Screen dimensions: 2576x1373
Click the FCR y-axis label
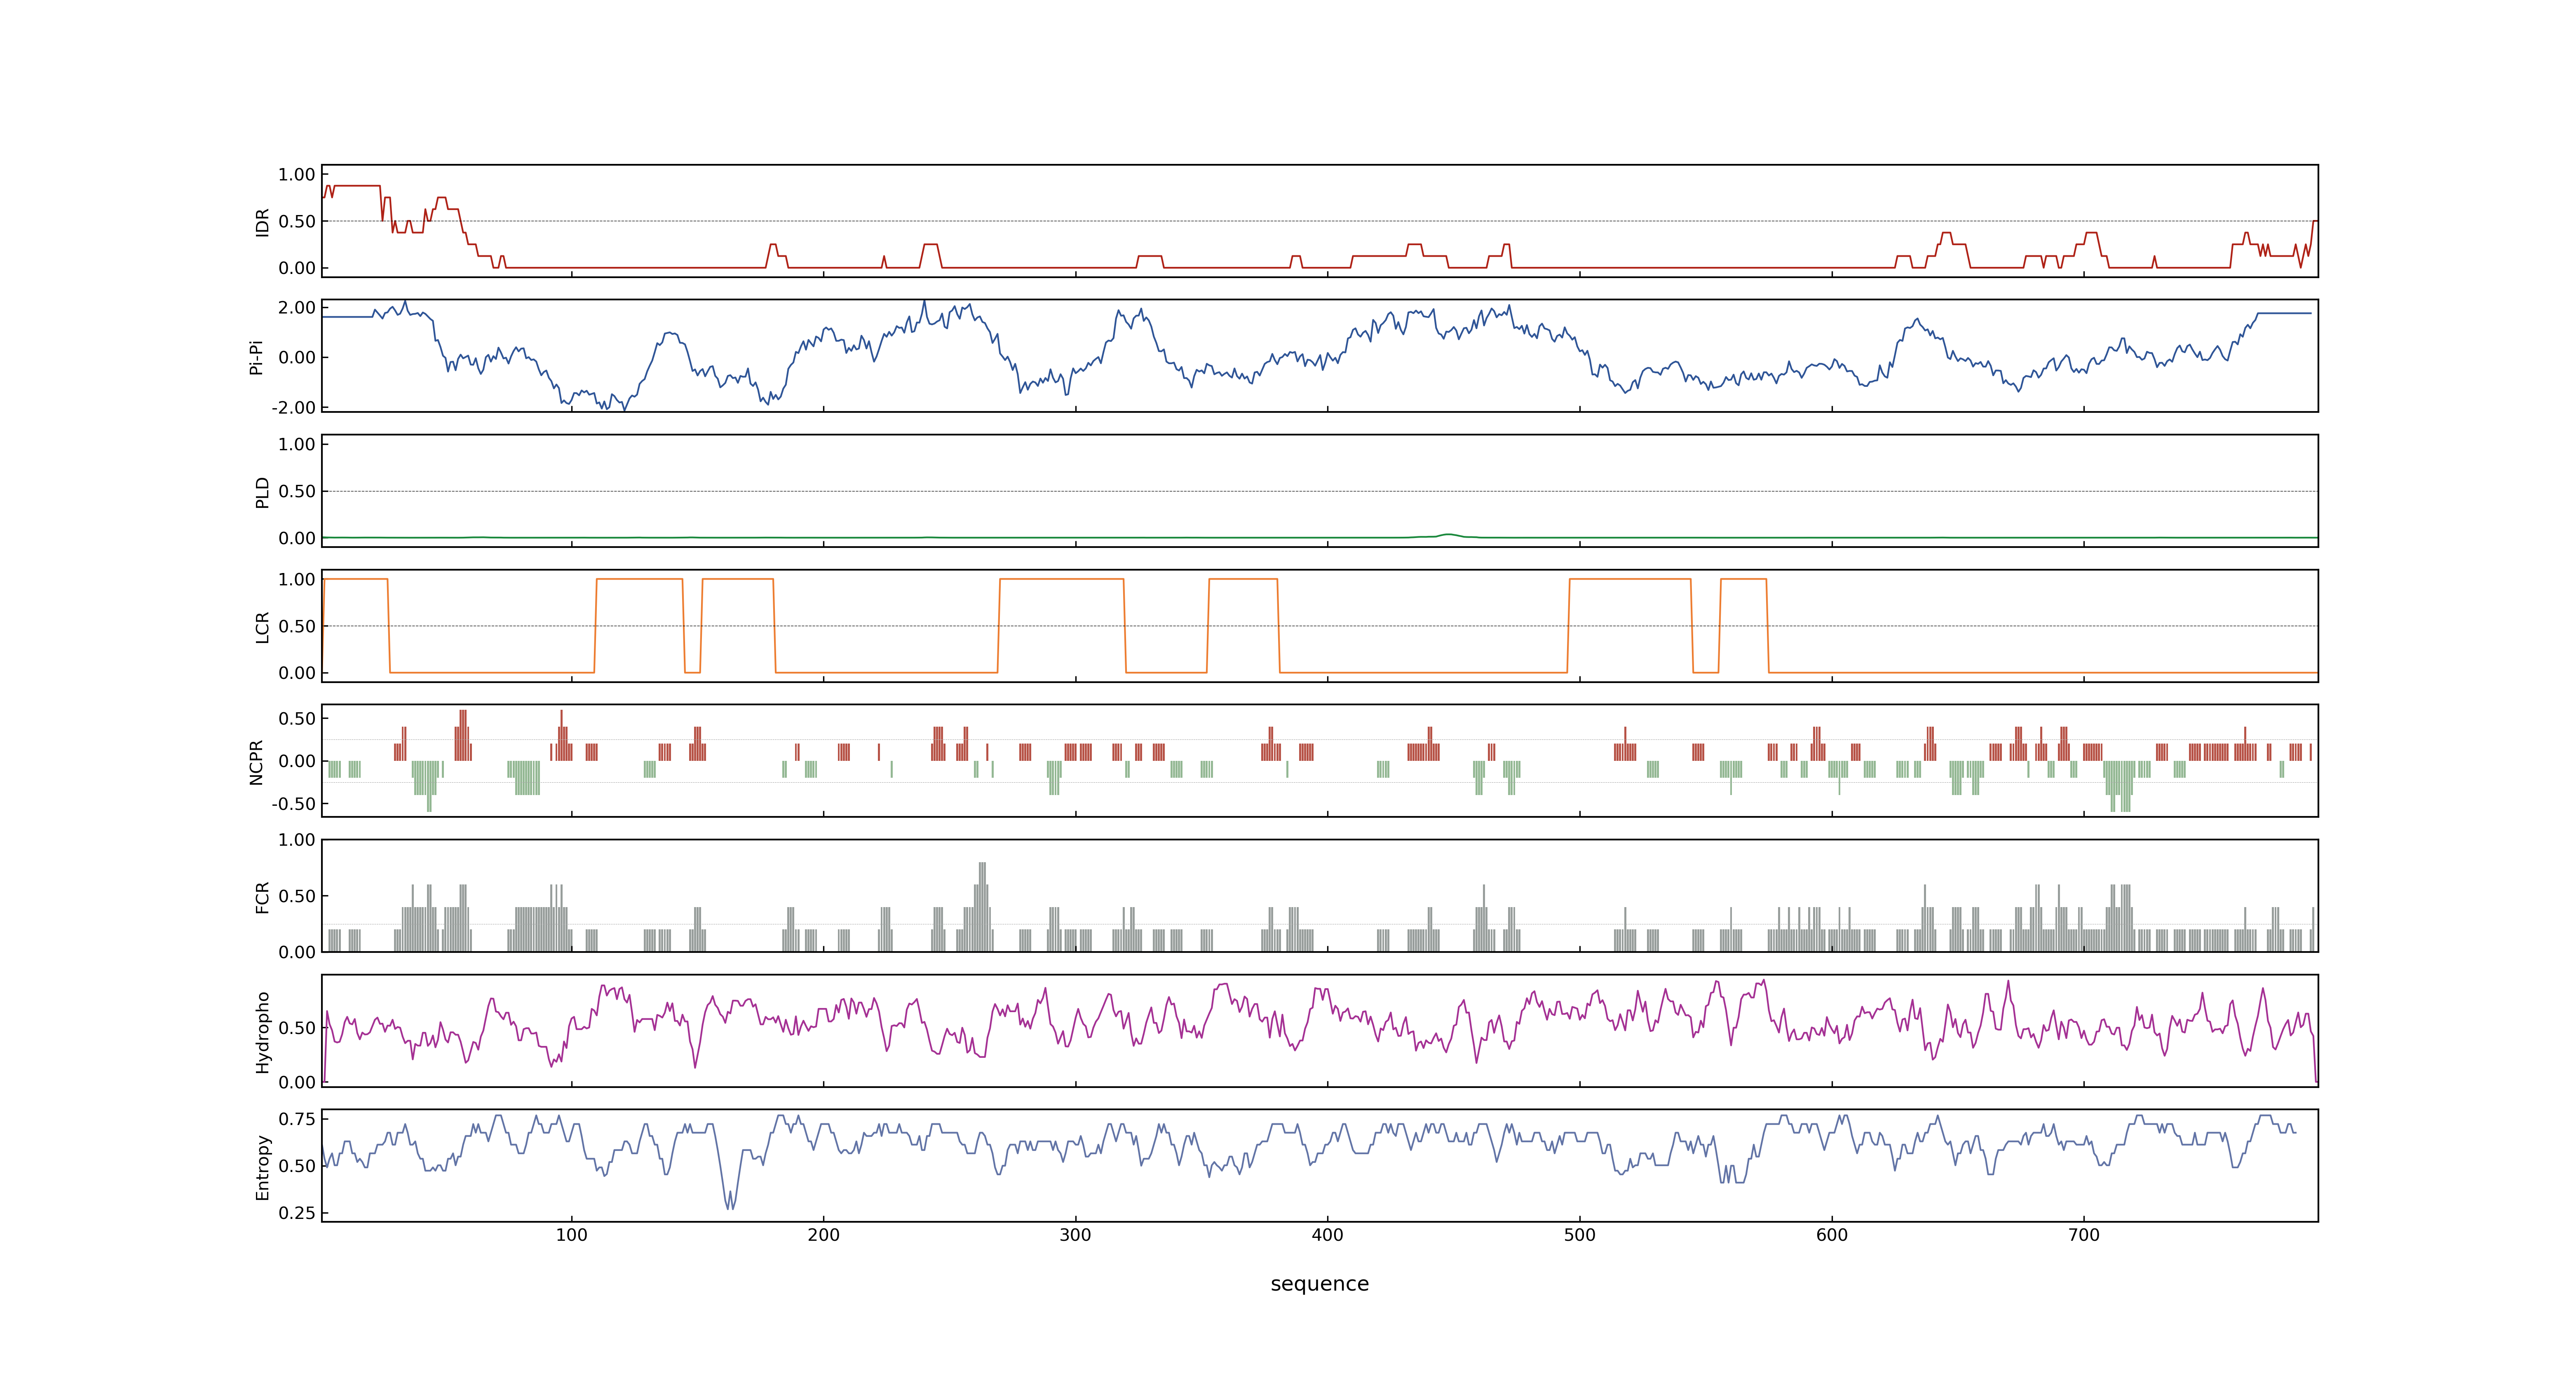point(263,896)
